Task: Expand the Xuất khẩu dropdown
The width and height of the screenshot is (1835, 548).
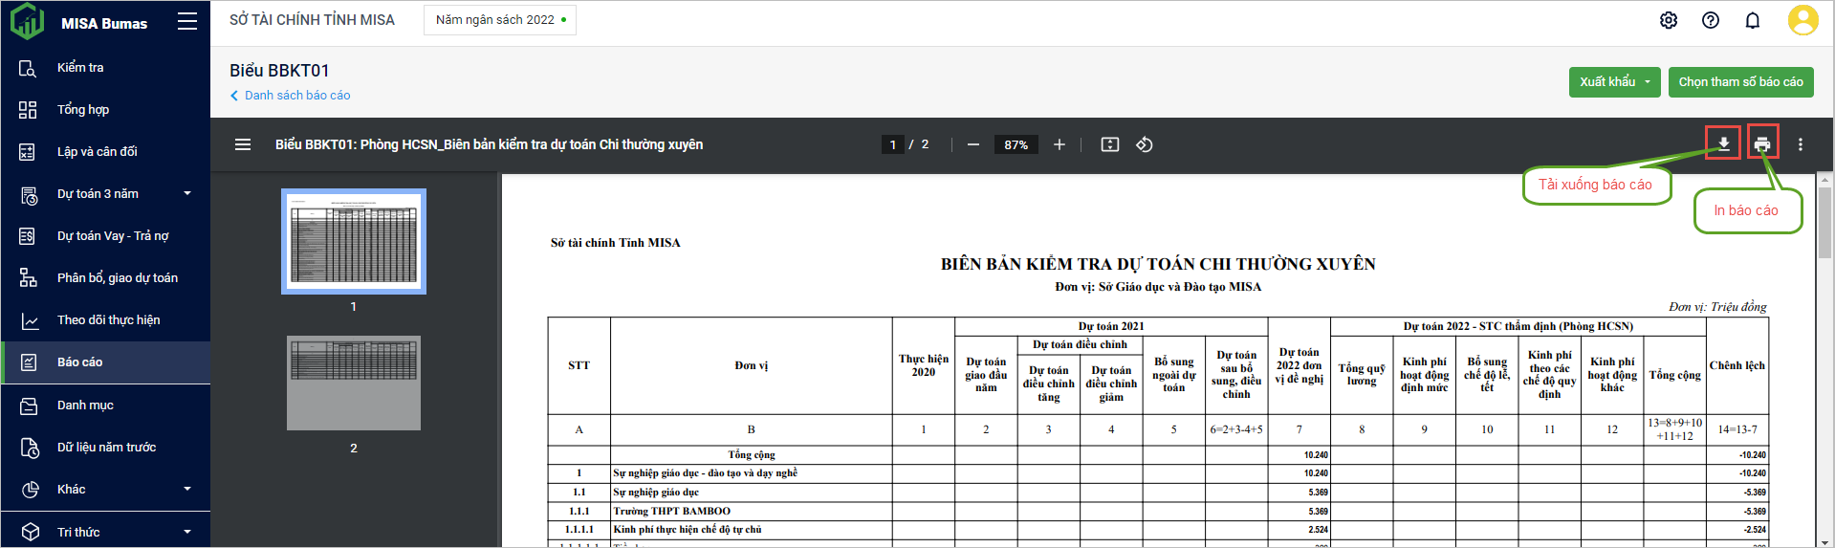Action: pyautogui.click(x=1648, y=82)
